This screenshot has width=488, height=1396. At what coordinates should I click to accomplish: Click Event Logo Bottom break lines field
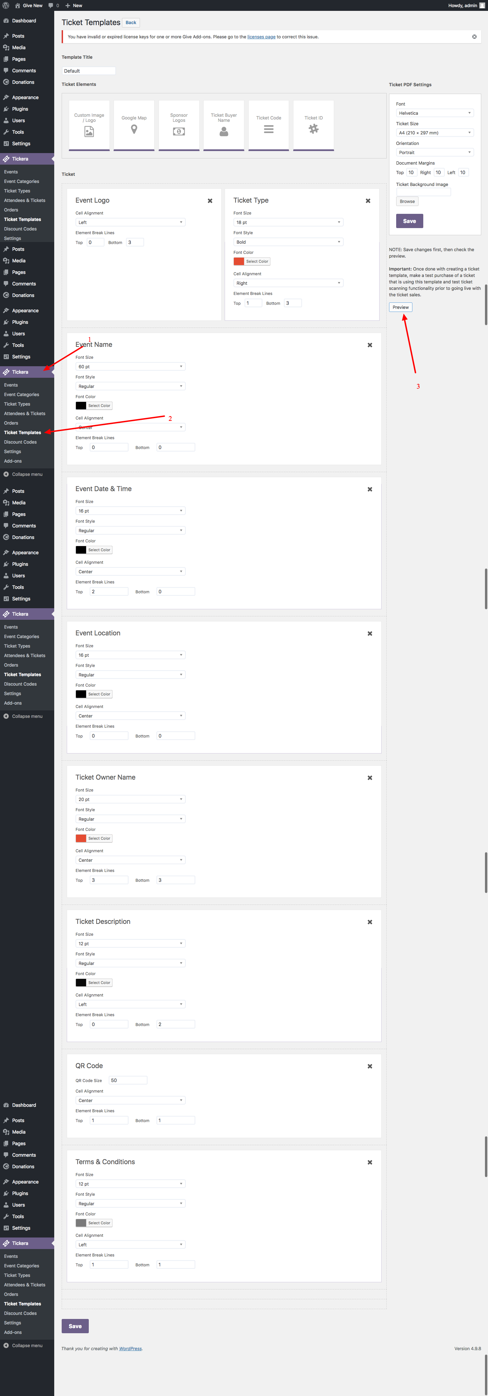[135, 242]
